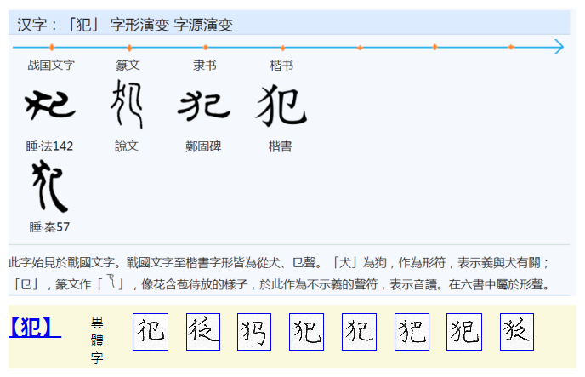Click the phrase 此字始見於戰國文字

(61, 262)
